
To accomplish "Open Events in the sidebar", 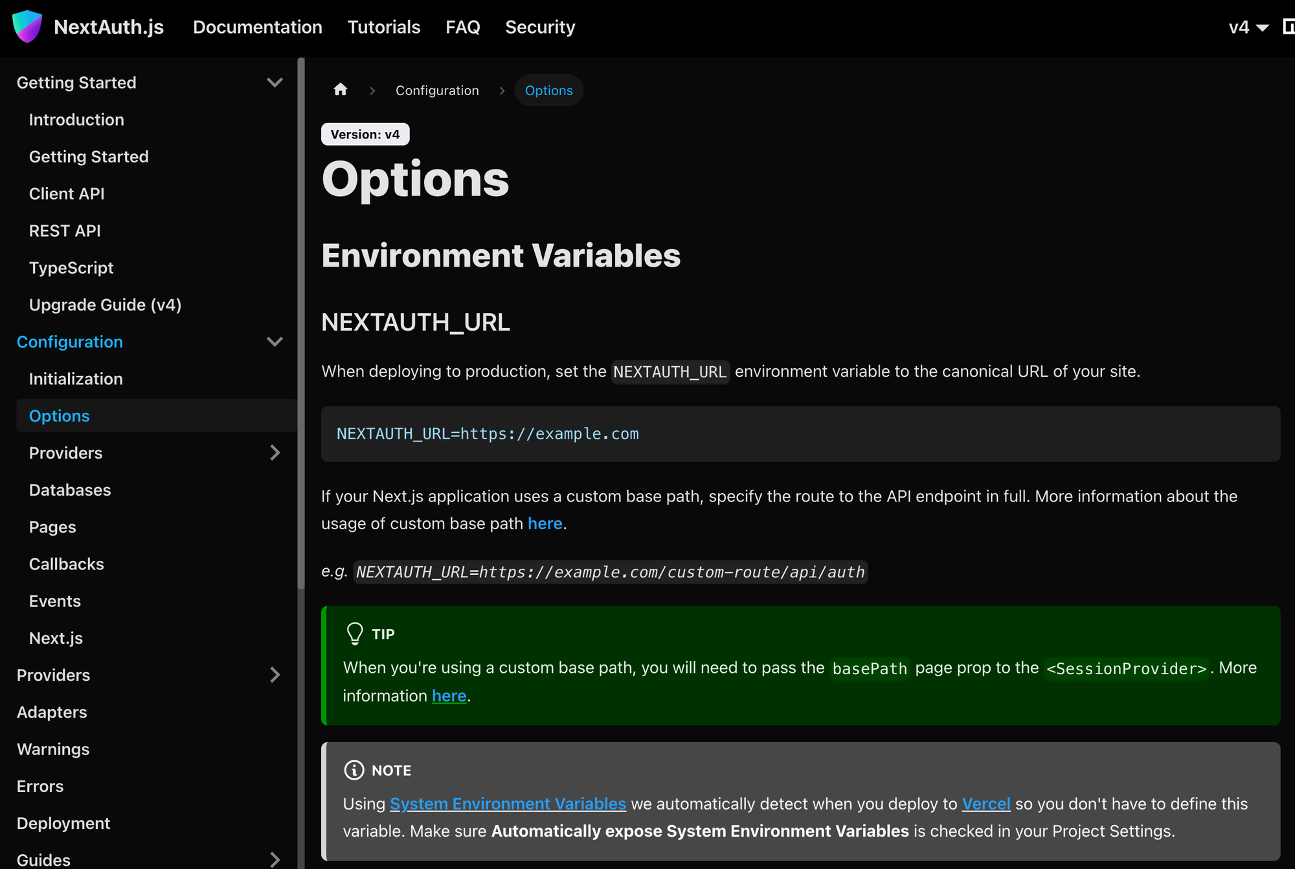I will (x=55, y=601).
